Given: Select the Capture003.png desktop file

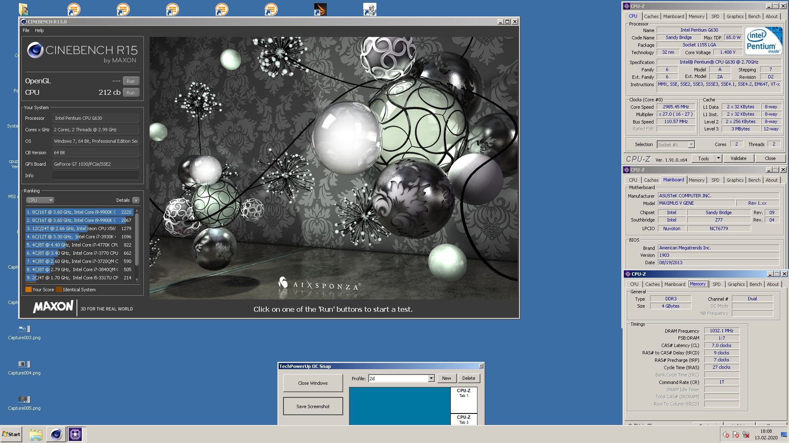Looking at the screenshot, I should pyautogui.click(x=24, y=333).
